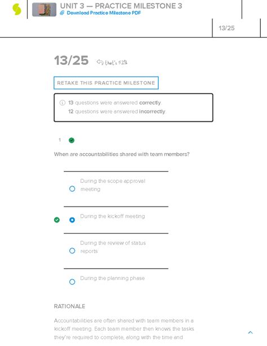Click the large 13/25 score heading
This screenshot has width=267, height=346.
coord(71,60)
